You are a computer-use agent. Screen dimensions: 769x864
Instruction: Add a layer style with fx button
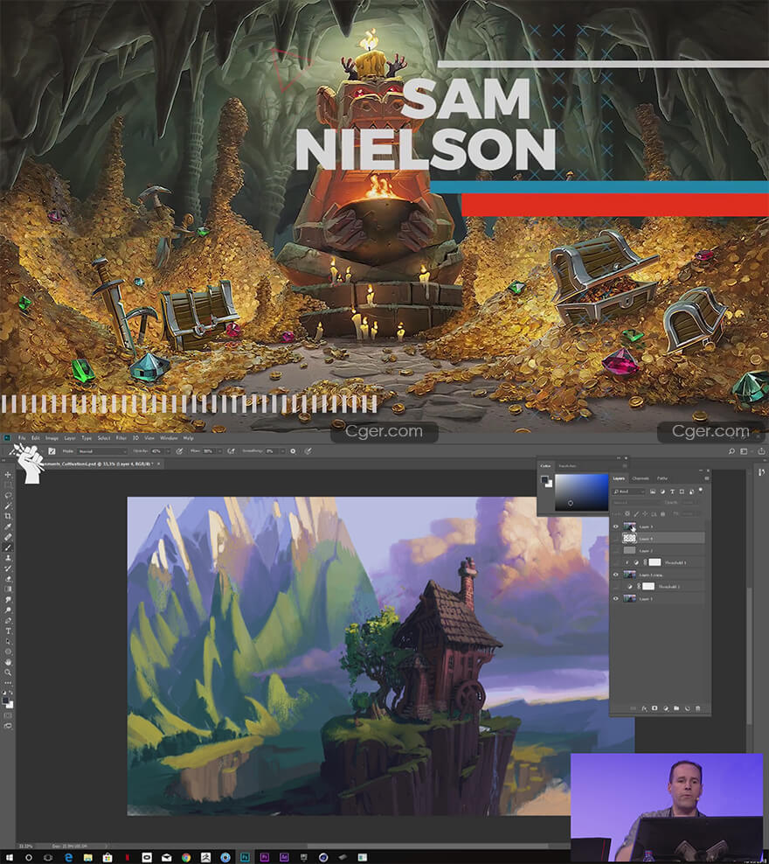(644, 708)
